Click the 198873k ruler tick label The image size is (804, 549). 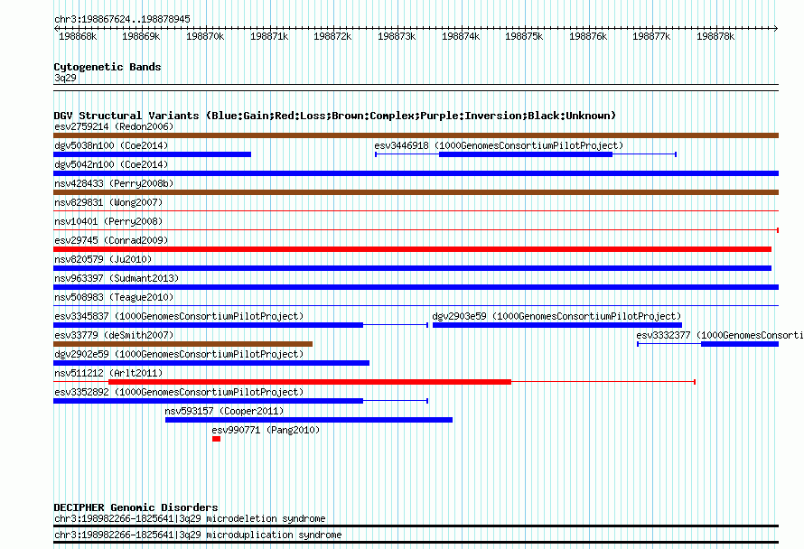coord(397,36)
